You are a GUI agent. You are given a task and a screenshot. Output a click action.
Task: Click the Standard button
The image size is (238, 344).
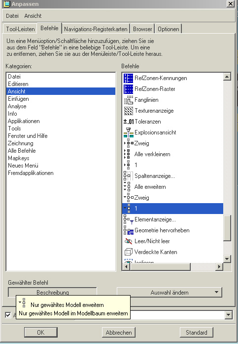pyautogui.click(x=197, y=333)
